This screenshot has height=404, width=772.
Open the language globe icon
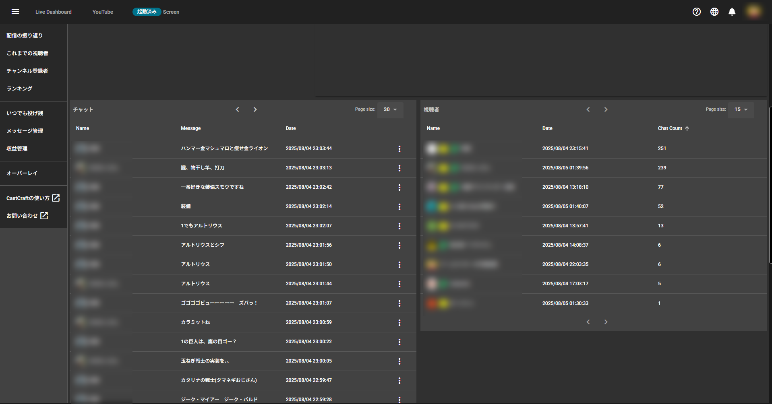coord(714,12)
